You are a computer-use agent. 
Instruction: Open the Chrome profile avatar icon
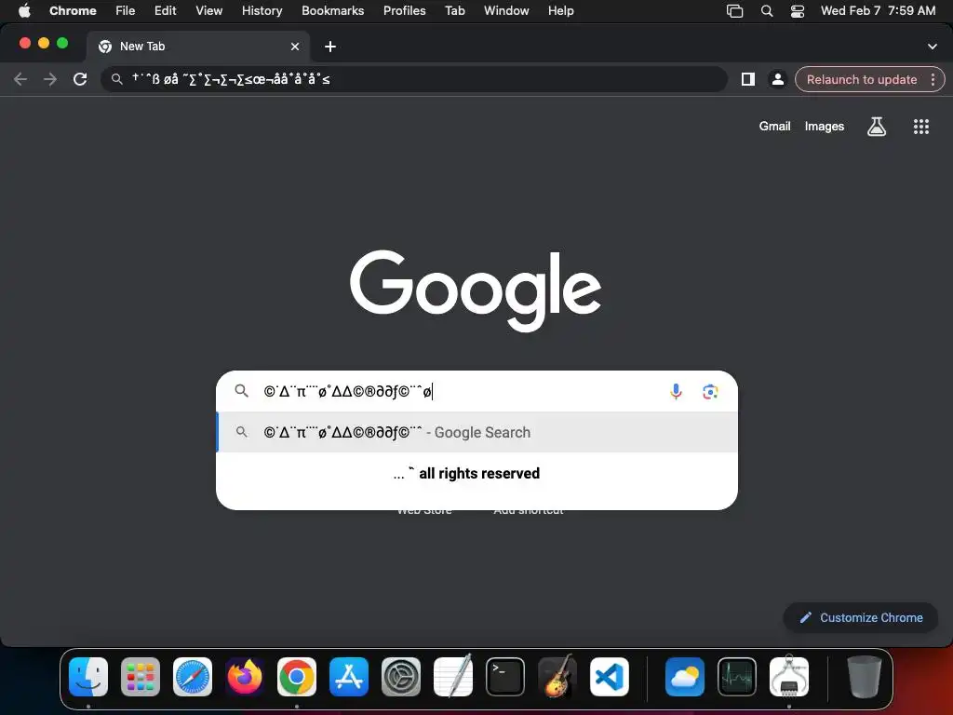tap(777, 79)
